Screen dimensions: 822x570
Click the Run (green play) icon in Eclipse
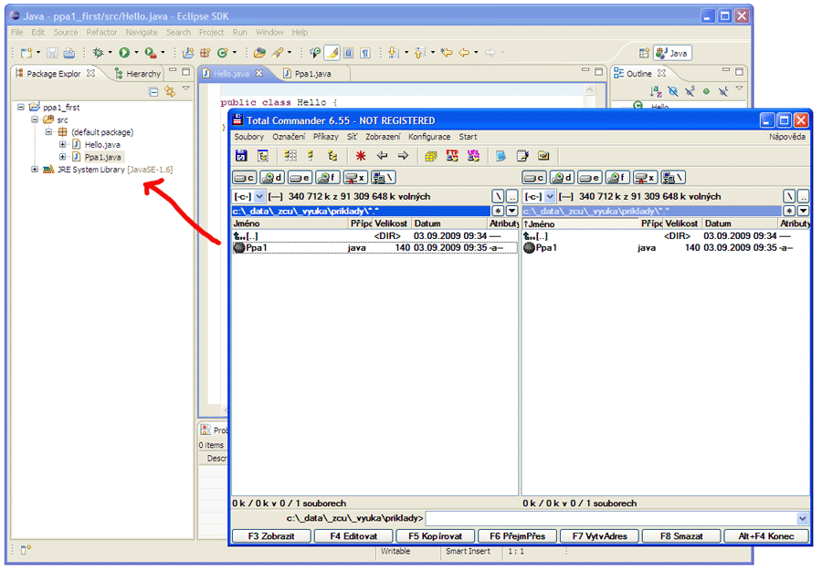pos(124,53)
